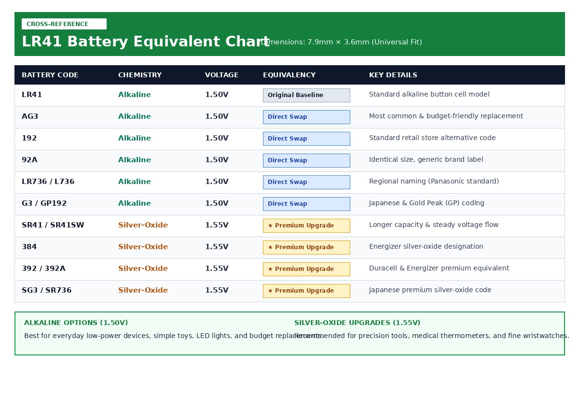Click the Voltage column header
579x396 pixels.
tap(221, 75)
